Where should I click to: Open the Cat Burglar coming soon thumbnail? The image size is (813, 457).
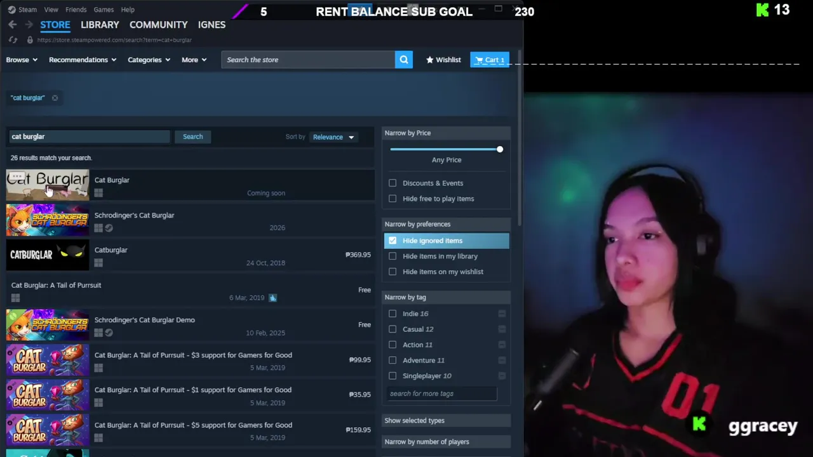(48, 185)
